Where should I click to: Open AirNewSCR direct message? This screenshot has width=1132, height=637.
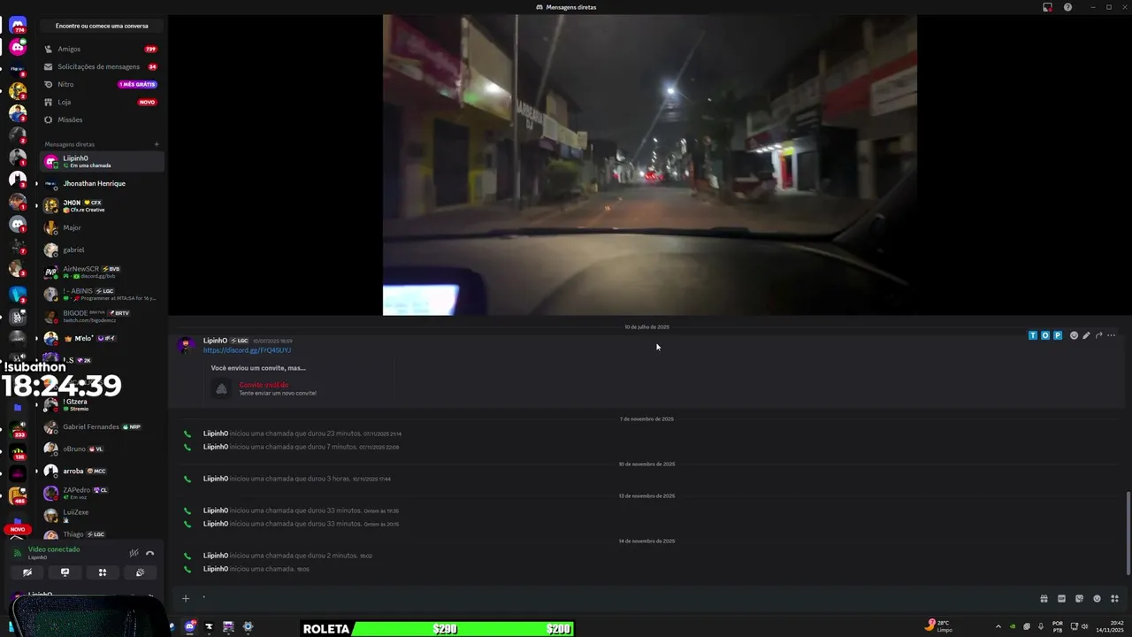click(102, 272)
